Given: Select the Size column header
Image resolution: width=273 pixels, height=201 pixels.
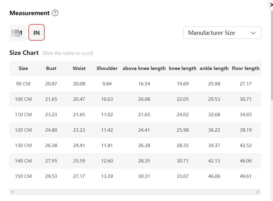Looking at the screenshot, I should (23, 68).
